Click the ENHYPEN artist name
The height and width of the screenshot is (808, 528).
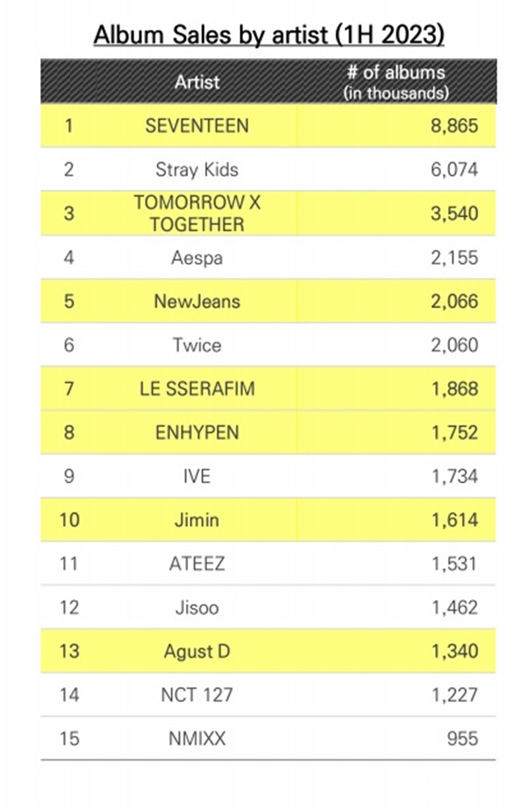[197, 432]
